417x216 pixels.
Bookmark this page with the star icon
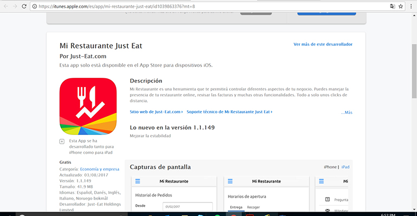coord(401,6)
